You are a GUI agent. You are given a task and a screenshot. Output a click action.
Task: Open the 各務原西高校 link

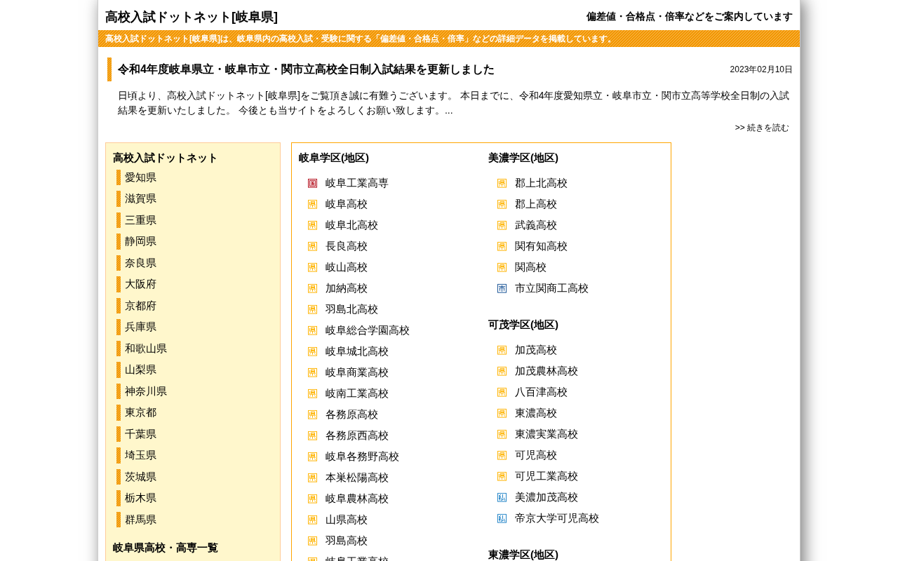pos(357,435)
